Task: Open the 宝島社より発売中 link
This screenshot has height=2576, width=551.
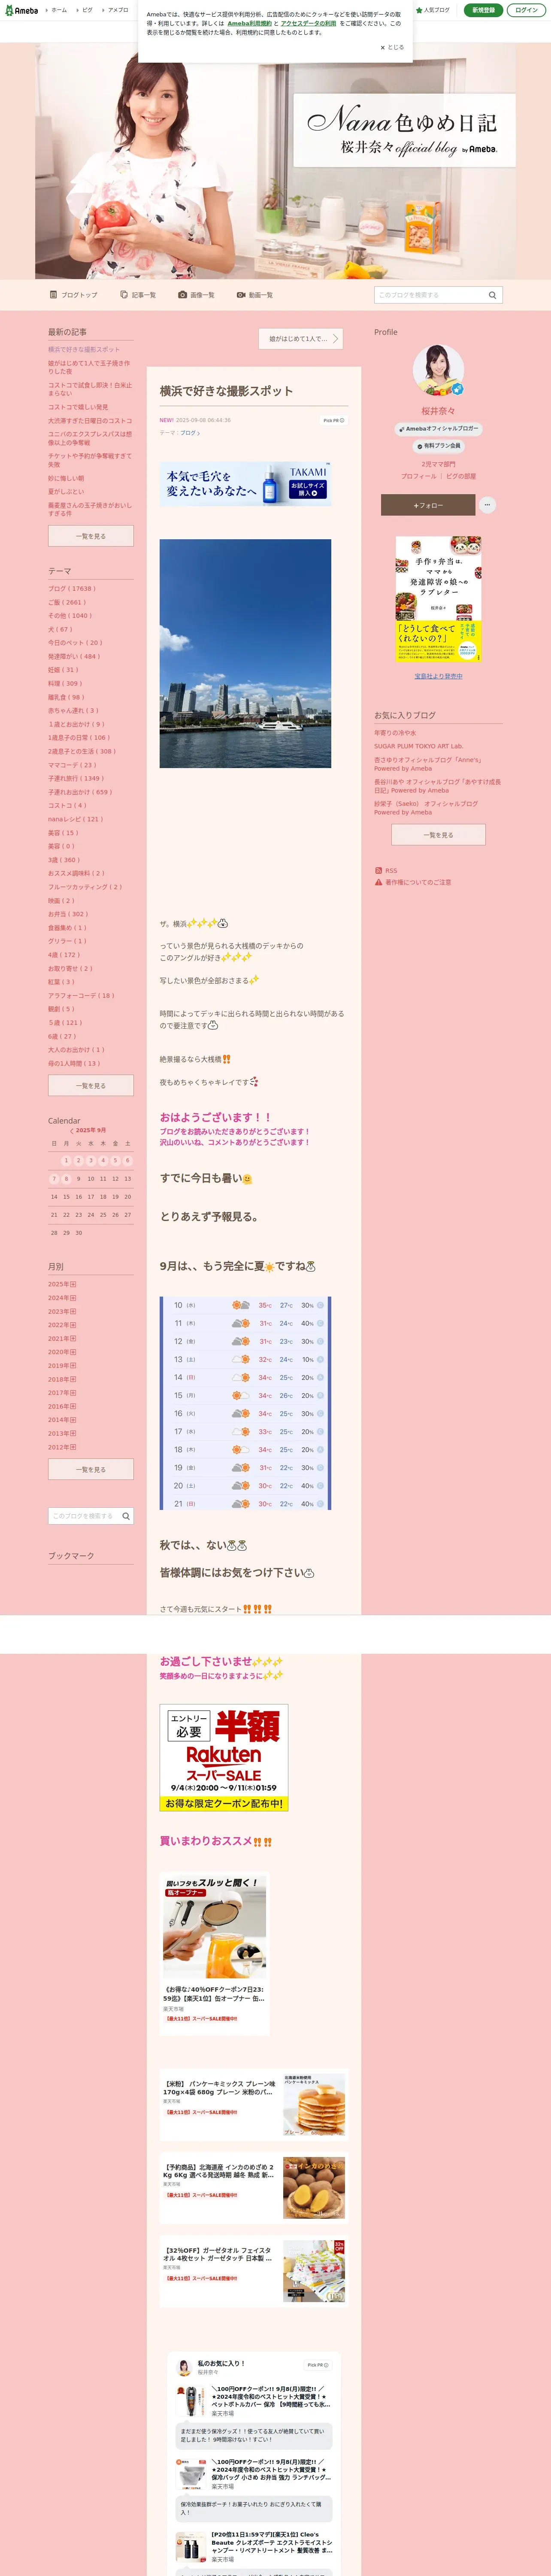Action: pyautogui.click(x=438, y=676)
